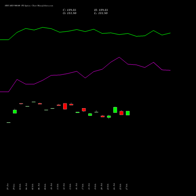
Task: Click the 25 Feb date label
Action: tap(120, 187)
